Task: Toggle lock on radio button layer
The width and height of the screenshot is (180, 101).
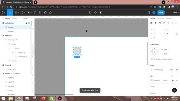Action: point(26,23)
